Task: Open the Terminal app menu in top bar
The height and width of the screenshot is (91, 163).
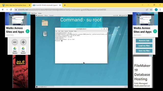Action: [x=51, y=15]
